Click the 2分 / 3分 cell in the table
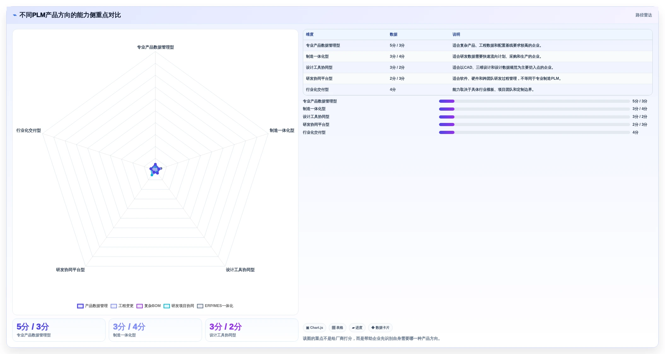Viewport: 665px width, 354px height. click(x=397, y=78)
